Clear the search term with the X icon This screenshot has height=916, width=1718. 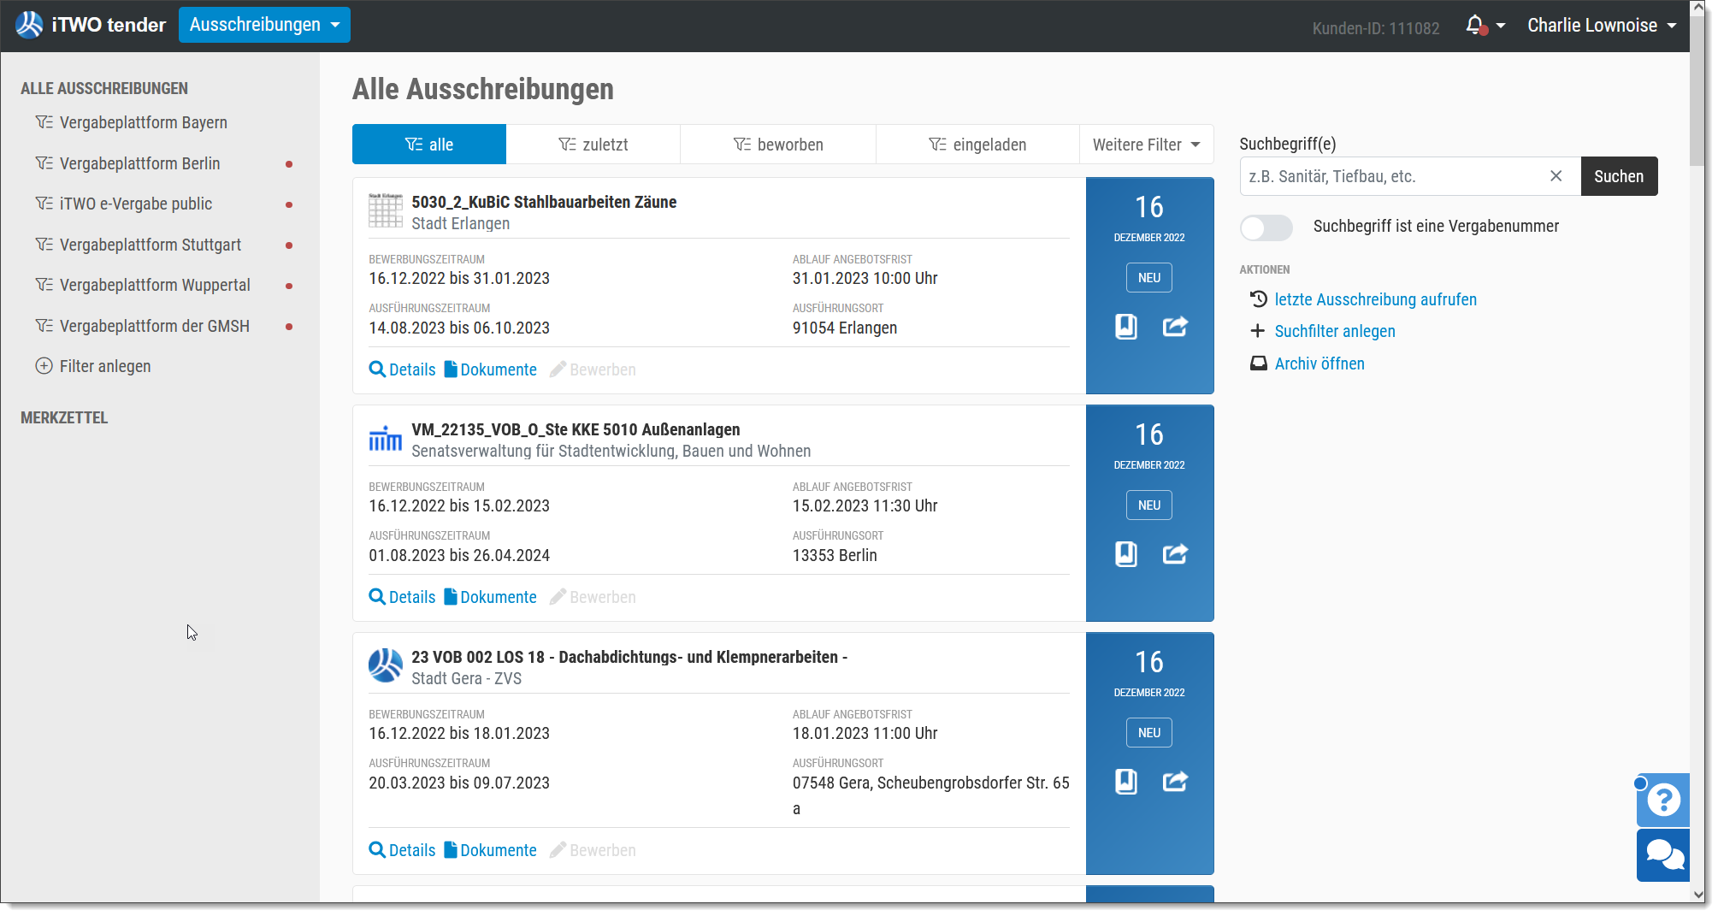click(x=1556, y=176)
